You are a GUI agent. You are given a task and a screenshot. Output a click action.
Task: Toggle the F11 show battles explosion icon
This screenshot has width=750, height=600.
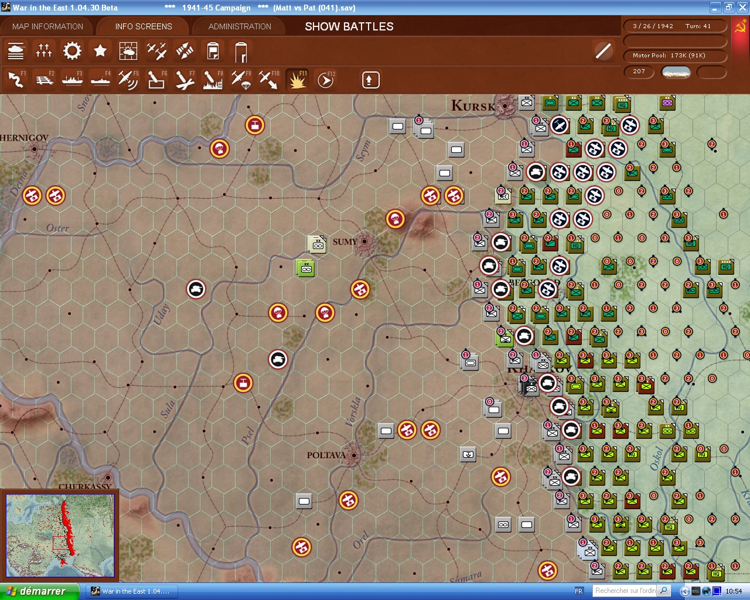click(297, 80)
